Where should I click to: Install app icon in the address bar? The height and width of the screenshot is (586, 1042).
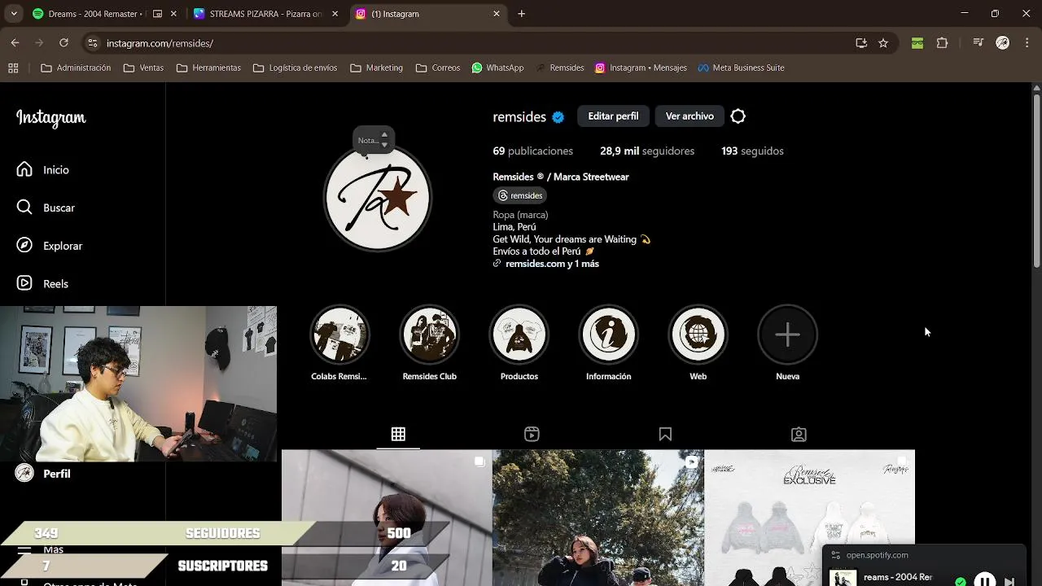coord(861,43)
